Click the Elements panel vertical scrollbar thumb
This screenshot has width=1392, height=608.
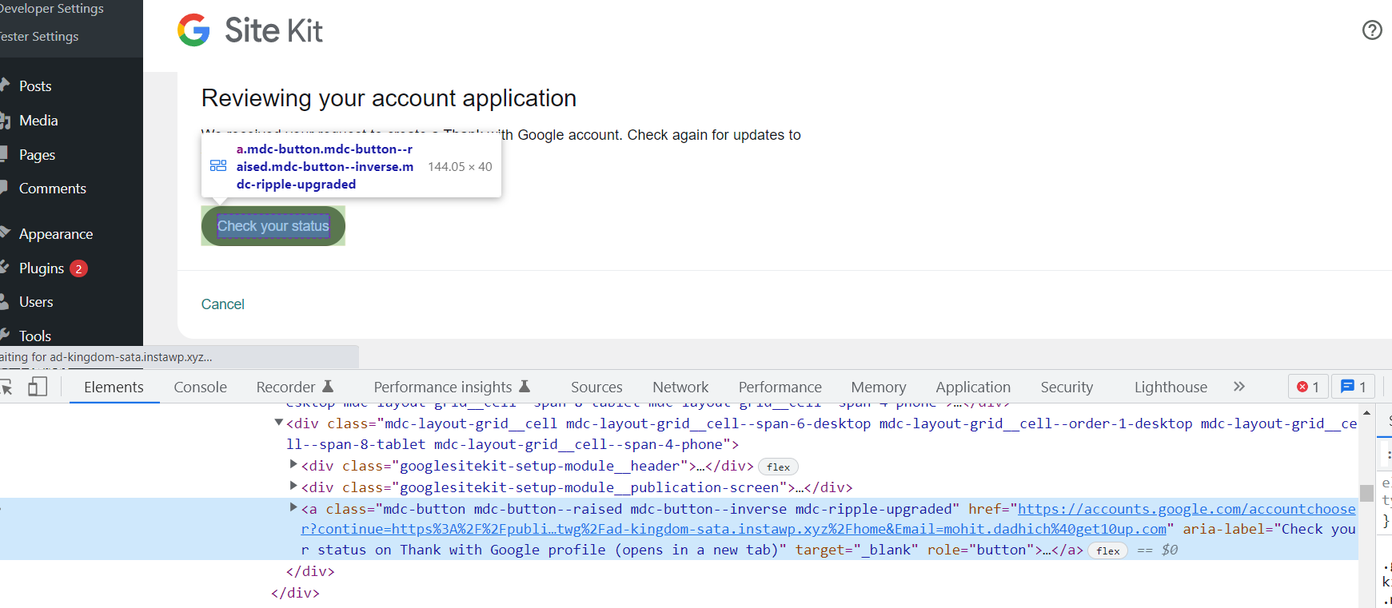click(x=1366, y=492)
